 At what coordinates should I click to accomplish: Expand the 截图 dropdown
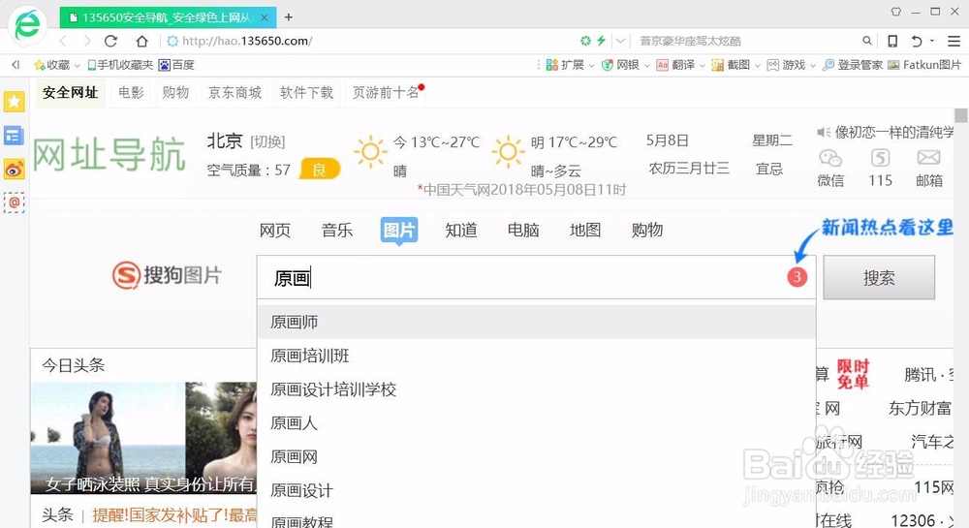(757, 65)
